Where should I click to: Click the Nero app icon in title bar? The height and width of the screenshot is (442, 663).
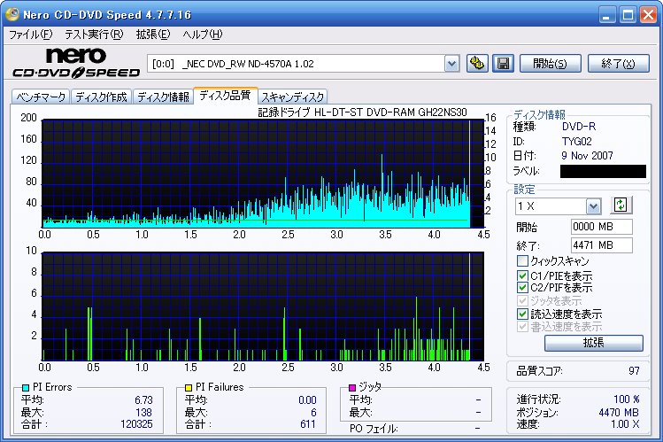pos(12,14)
